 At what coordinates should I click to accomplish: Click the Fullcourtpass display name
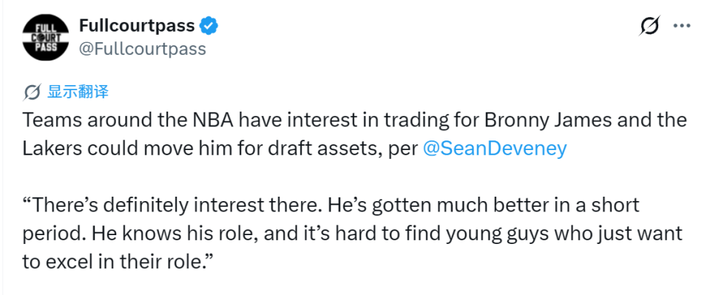(137, 26)
